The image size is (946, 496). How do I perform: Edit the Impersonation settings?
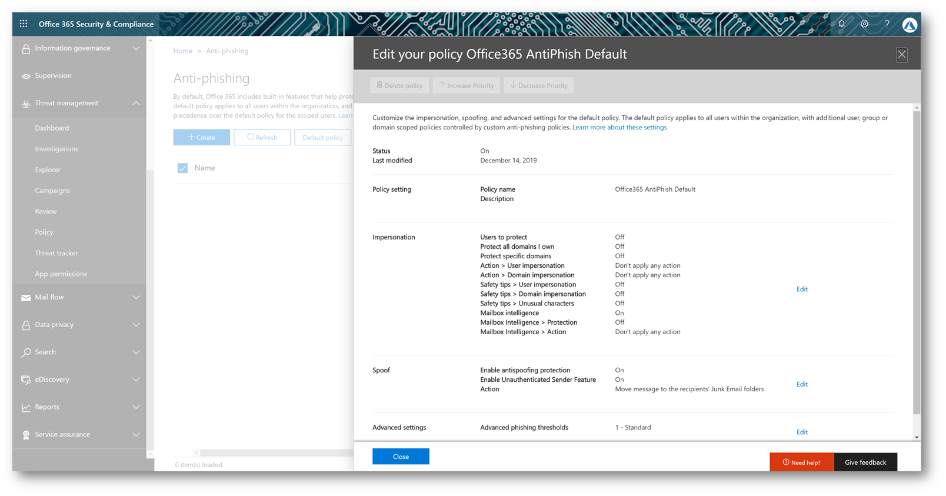click(802, 289)
